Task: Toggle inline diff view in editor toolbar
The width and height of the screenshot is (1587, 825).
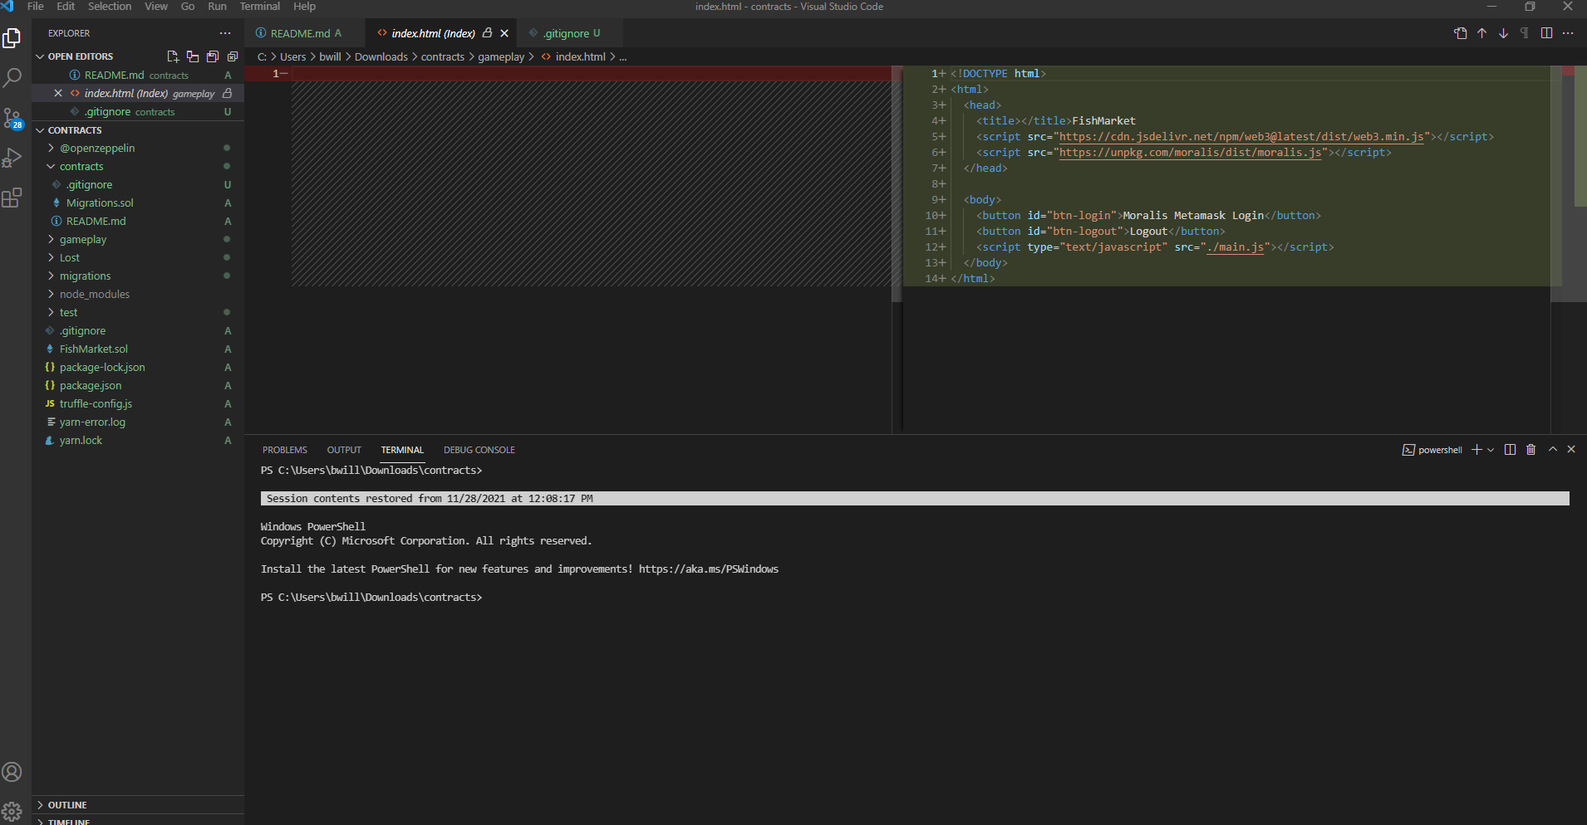Action: 1546,33
